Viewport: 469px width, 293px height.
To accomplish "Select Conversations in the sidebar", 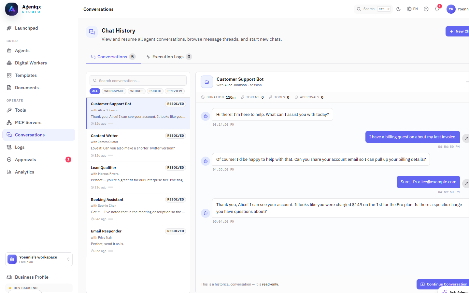I will pyautogui.click(x=39, y=135).
